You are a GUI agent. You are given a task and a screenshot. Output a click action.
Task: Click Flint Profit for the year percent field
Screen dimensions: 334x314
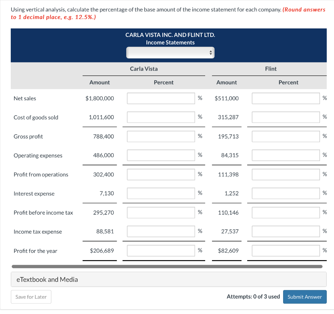point(285,251)
